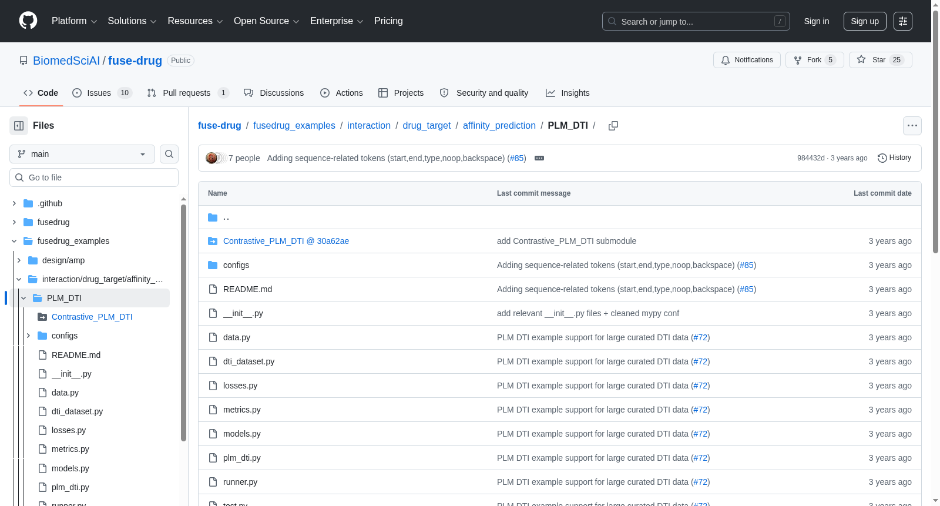Image resolution: width=940 pixels, height=506 pixels.
Task: Open the main branch selector
Action: tap(82, 154)
